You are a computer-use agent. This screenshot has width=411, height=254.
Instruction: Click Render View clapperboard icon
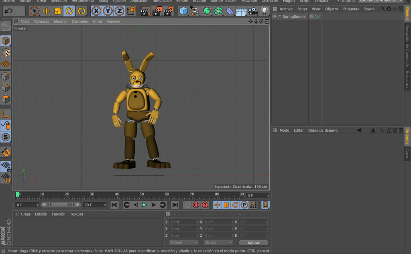point(144,11)
